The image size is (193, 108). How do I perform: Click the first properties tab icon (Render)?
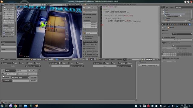pos(166,24)
